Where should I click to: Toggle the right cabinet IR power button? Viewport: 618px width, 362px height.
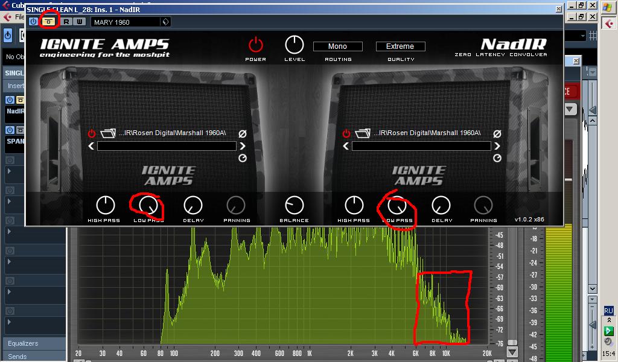(x=346, y=133)
